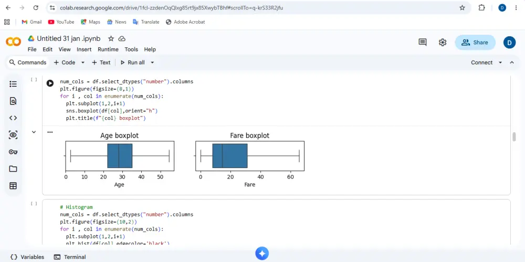525x262 pixels.
Task: Open the Terminal panel
Action: 70,257
